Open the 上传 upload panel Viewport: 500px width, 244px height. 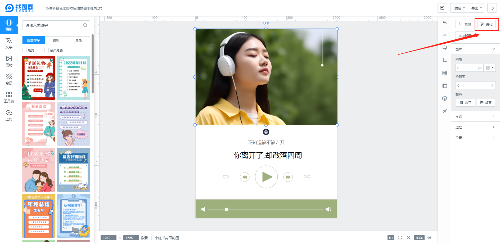[9, 115]
